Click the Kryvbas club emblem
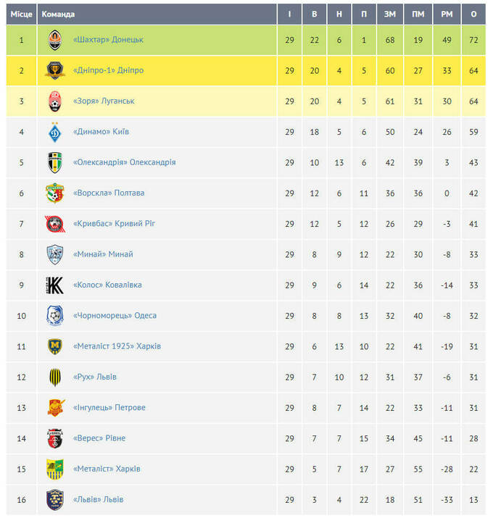Image resolution: width=493 pixels, height=518 pixels. [55, 224]
